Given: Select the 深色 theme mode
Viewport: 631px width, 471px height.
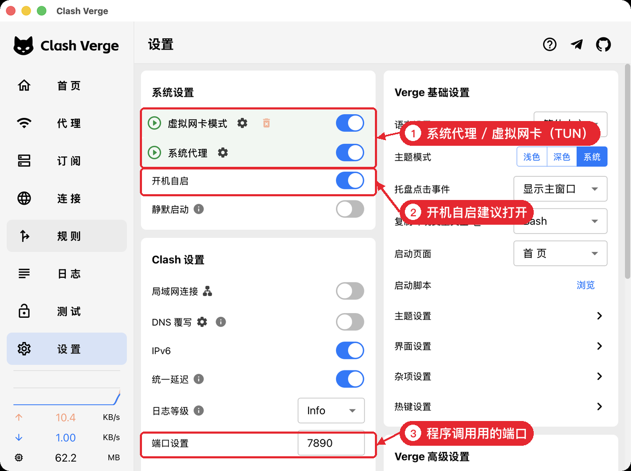Looking at the screenshot, I should click(562, 157).
